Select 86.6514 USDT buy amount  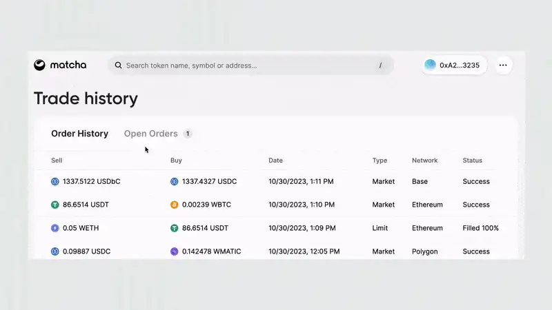(x=205, y=228)
